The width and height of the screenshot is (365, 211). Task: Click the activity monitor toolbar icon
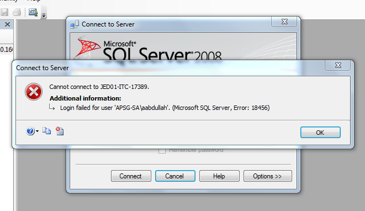point(33,12)
